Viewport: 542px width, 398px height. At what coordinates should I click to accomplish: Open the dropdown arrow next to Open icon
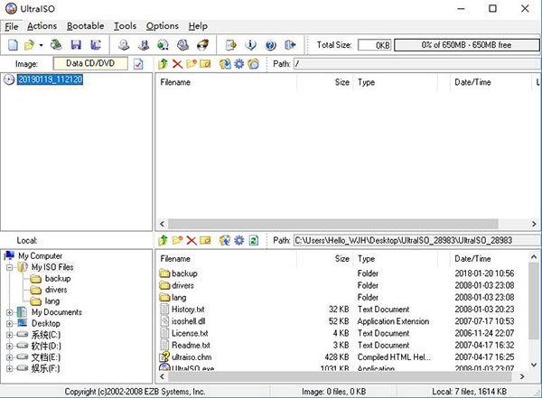tap(41, 44)
